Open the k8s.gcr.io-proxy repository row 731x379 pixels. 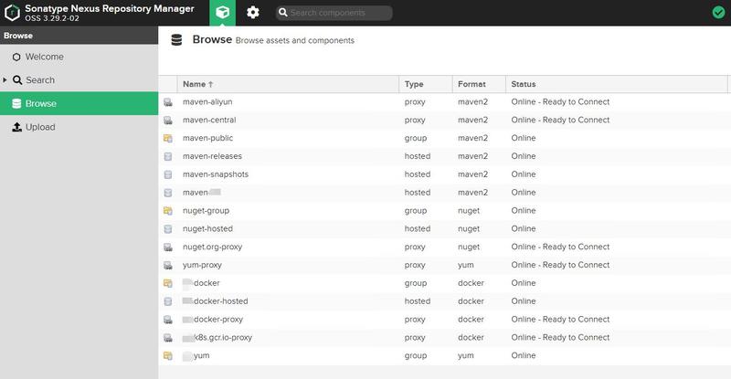pos(444,338)
